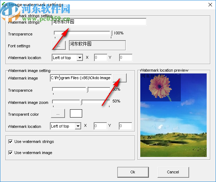
Task: Click Y offset field for watermark image
Action: (x=125, y=126)
